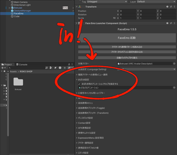Open Transform component help icon

[x=167, y=7]
